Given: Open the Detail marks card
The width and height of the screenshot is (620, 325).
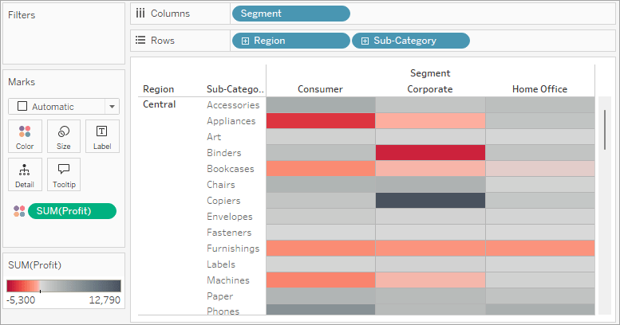Looking at the screenshot, I should [25, 174].
